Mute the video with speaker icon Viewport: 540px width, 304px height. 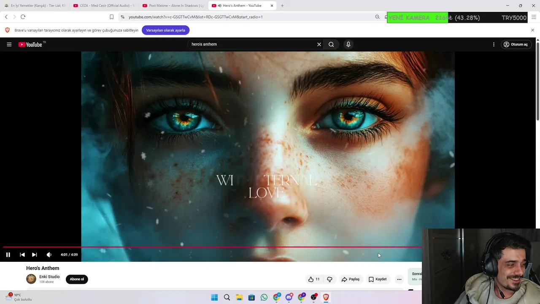(x=49, y=255)
